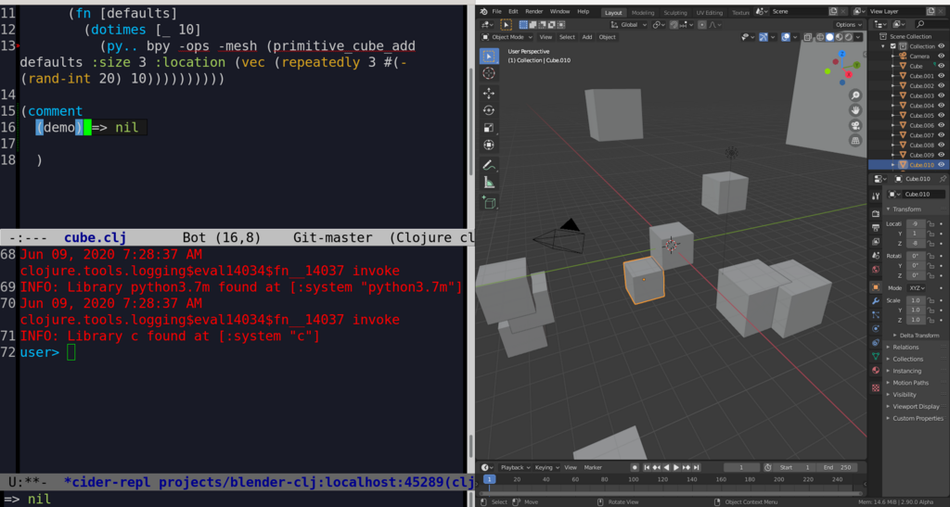Open the Modifier wrench properties tab
Image resolution: width=950 pixels, height=507 pixels.
click(876, 300)
